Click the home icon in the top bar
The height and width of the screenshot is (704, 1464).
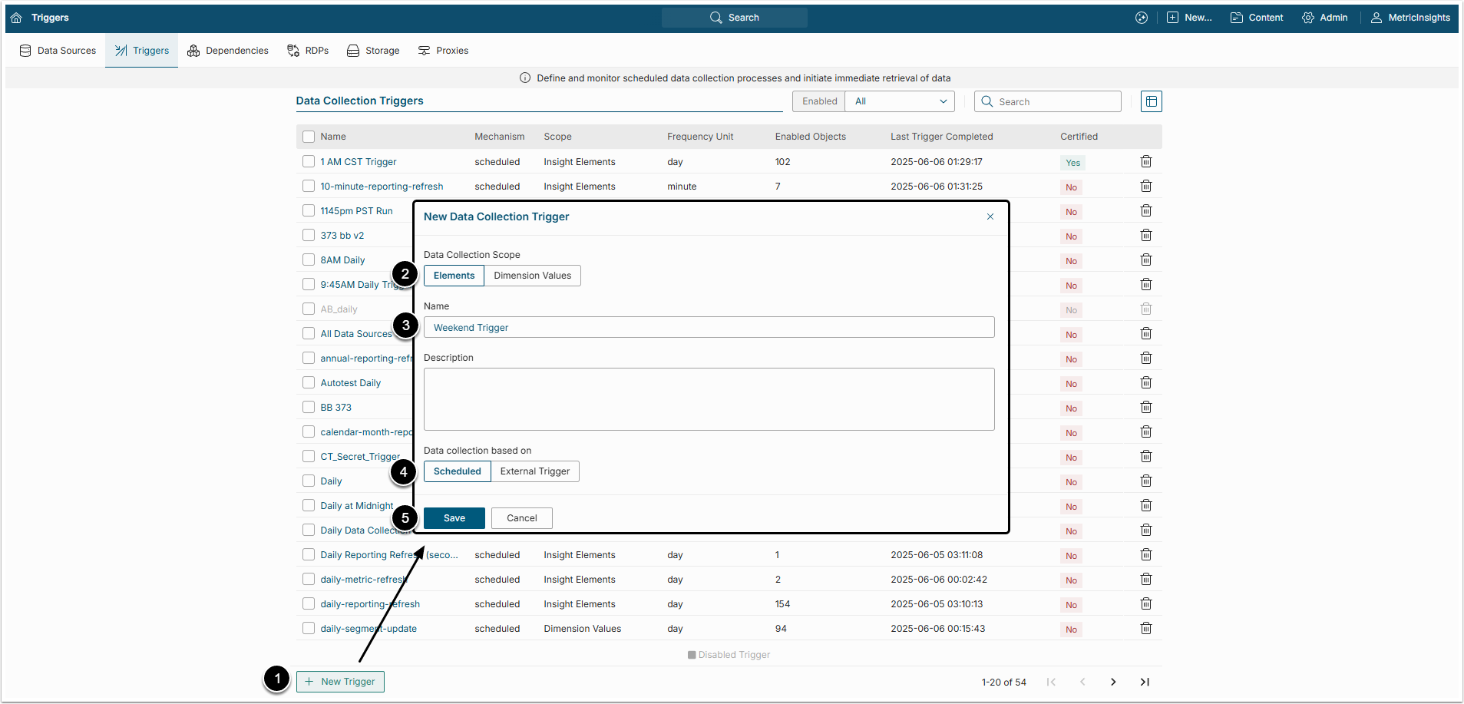[x=16, y=18]
